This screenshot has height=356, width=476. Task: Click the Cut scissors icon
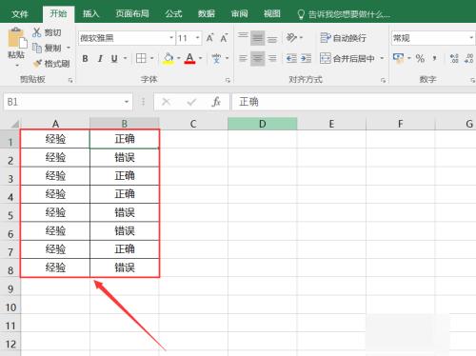click(37, 32)
